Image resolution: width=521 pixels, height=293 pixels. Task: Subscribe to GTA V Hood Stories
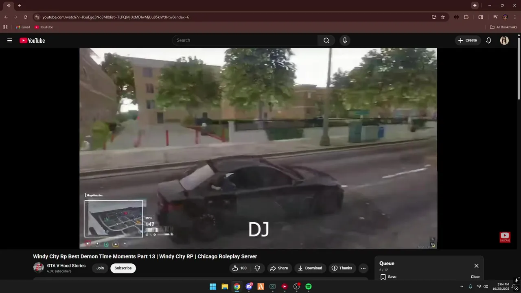(123, 268)
